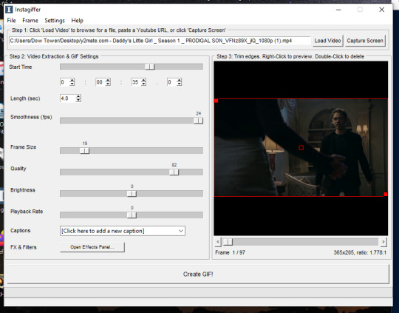399x313 pixels.
Task: Click the bottom-right red crop handle
Action: point(386,194)
